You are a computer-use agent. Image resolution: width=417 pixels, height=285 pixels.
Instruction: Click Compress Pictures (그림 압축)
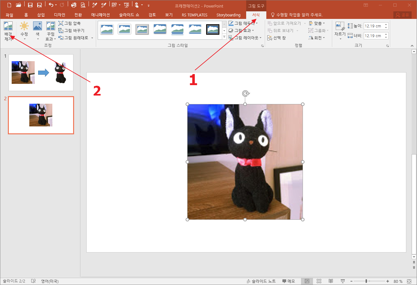click(x=70, y=23)
